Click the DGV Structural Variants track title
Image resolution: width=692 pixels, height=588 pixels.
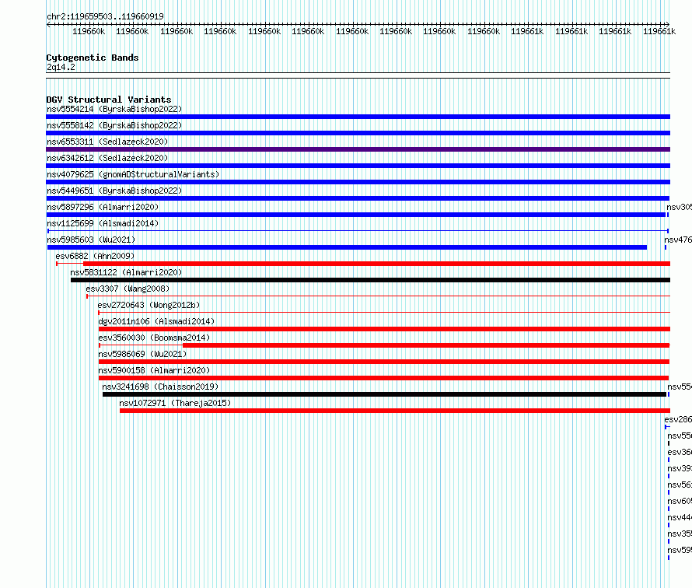tap(109, 100)
